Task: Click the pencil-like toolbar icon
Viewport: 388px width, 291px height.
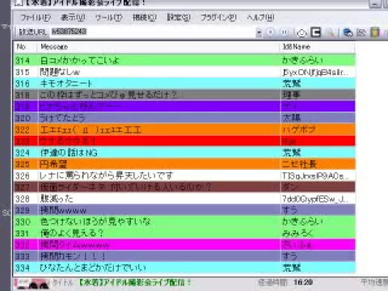Action: [331, 32]
